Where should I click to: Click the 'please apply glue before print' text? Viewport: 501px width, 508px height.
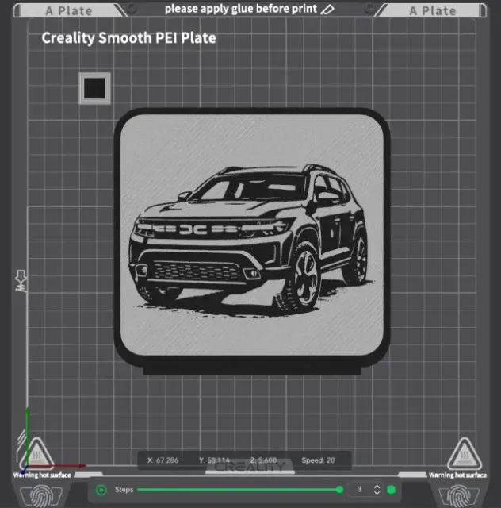click(x=241, y=9)
